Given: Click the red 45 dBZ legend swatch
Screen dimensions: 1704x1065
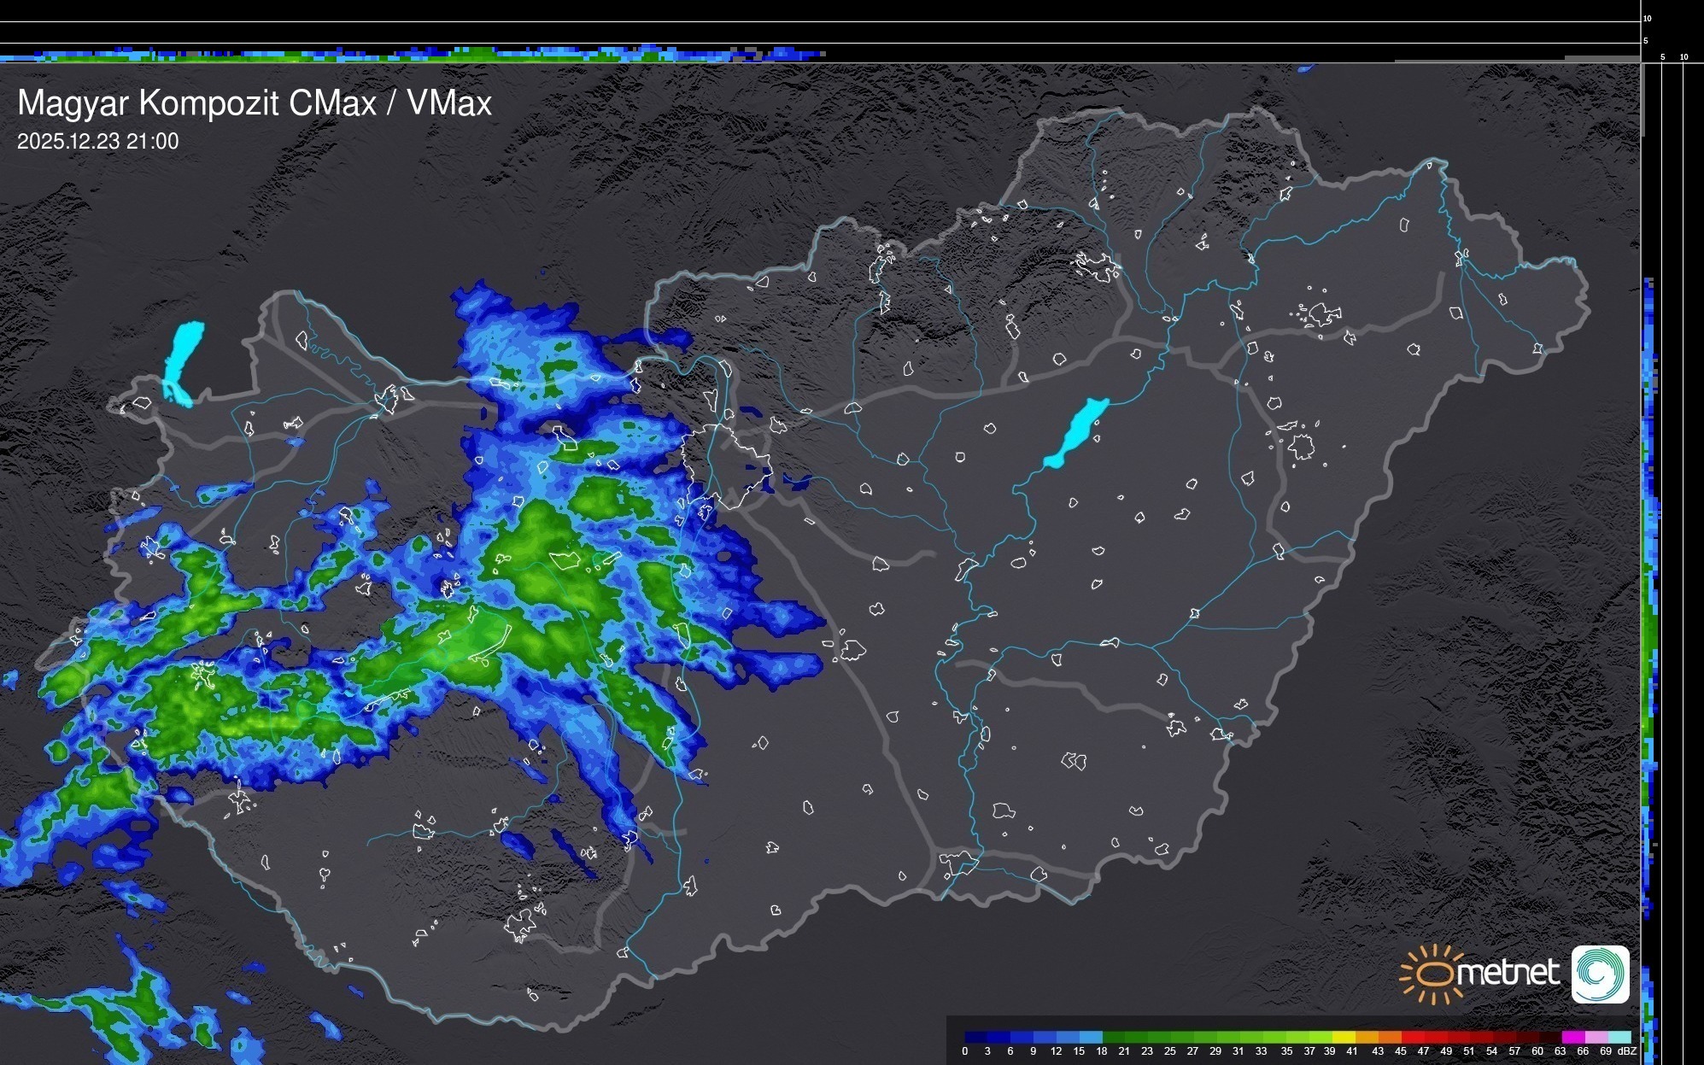Looking at the screenshot, I should tap(1413, 1037).
